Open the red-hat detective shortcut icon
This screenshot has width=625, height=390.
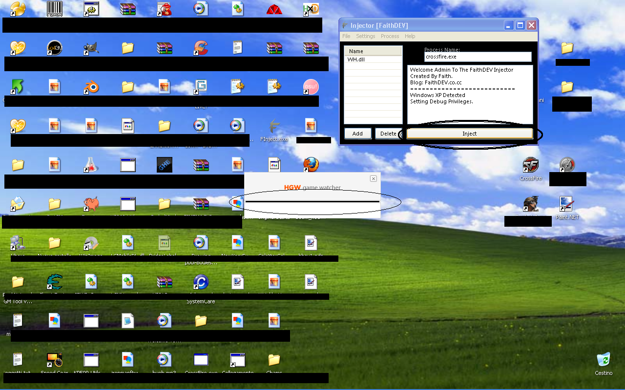pyautogui.click(x=164, y=9)
